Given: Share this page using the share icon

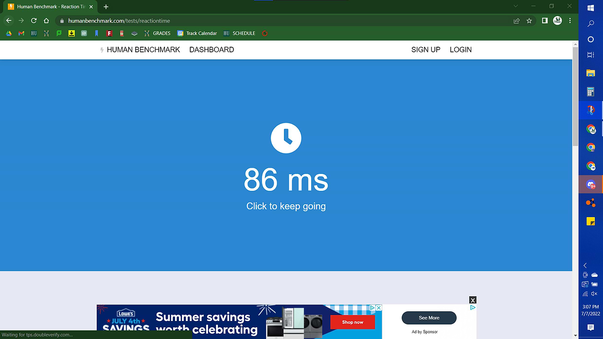Looking at the screenshot, I should (x=516, y=21).
